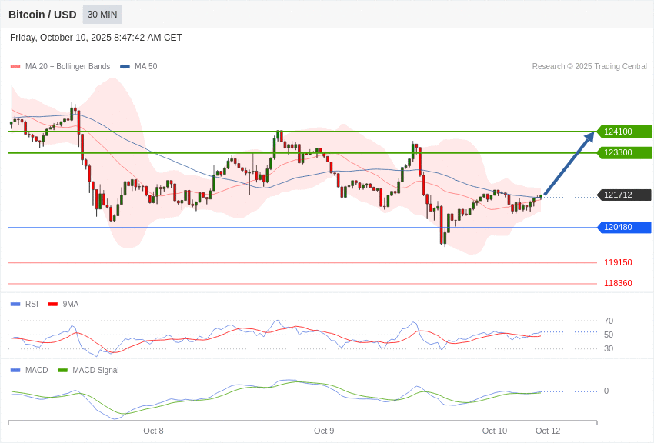
Task: Click the Research © 2025 Trading Central credit
Action: click(589, 67)
